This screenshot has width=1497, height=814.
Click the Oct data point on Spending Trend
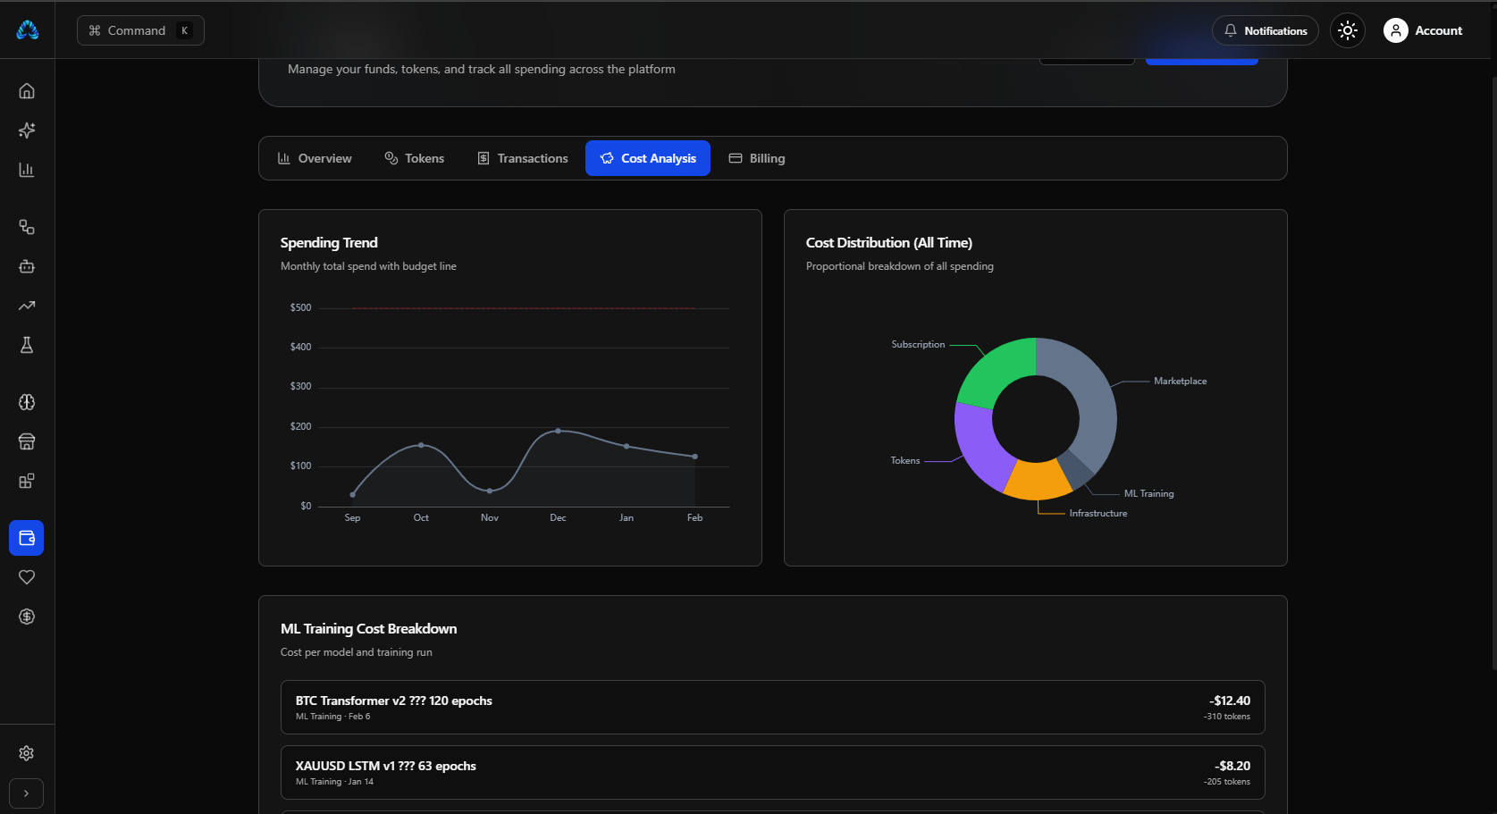click(421, 445)
